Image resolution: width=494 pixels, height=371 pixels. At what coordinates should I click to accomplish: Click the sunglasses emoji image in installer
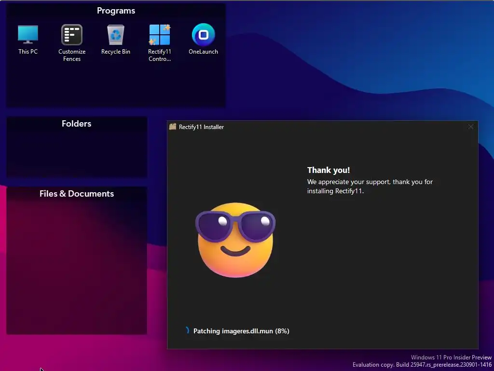[235, 240]
